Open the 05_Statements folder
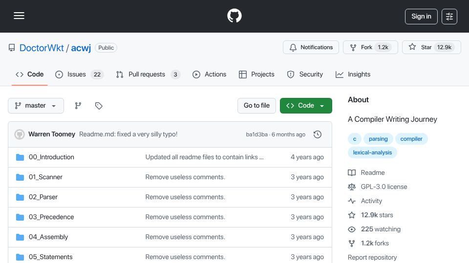The height and width of the screenshot is (263, 469). [50, 257]
